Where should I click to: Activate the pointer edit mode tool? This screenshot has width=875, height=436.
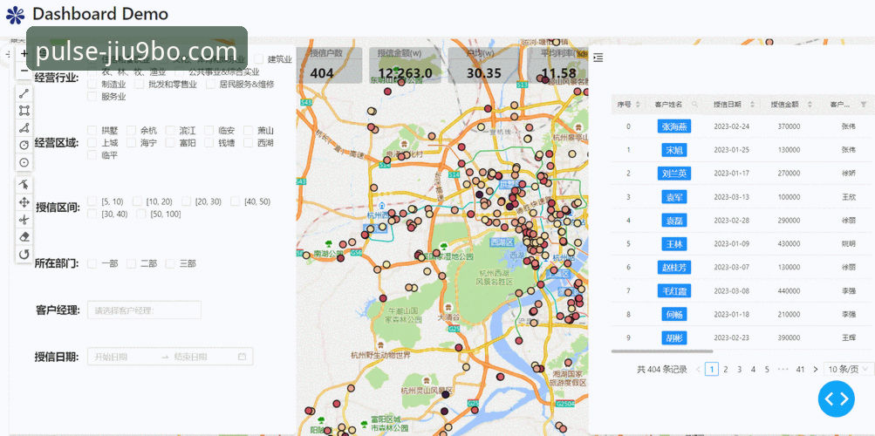coord(24,185)
